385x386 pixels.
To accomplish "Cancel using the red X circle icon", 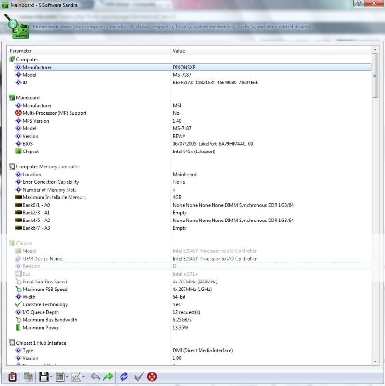I will 152,377.
